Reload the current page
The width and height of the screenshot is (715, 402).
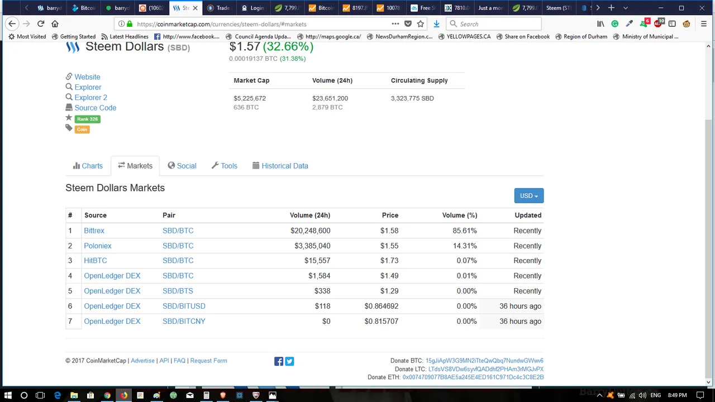tap(41, 24)
